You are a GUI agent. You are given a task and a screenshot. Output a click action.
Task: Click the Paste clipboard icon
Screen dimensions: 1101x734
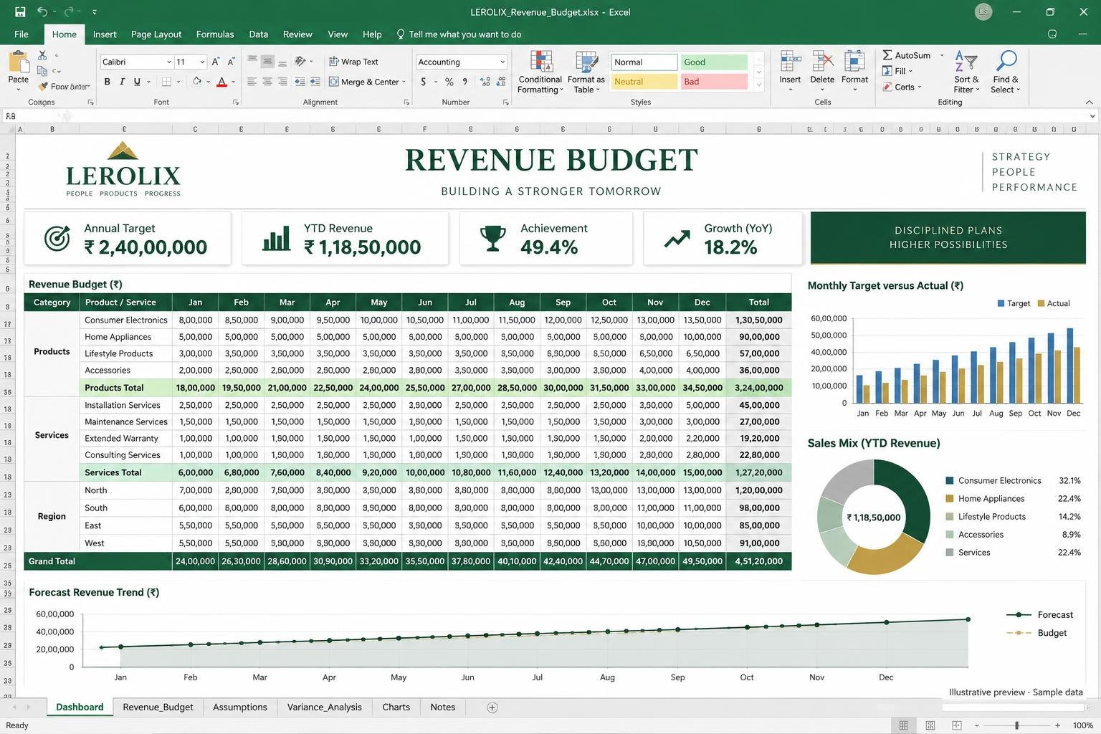(x=18, y=62)
